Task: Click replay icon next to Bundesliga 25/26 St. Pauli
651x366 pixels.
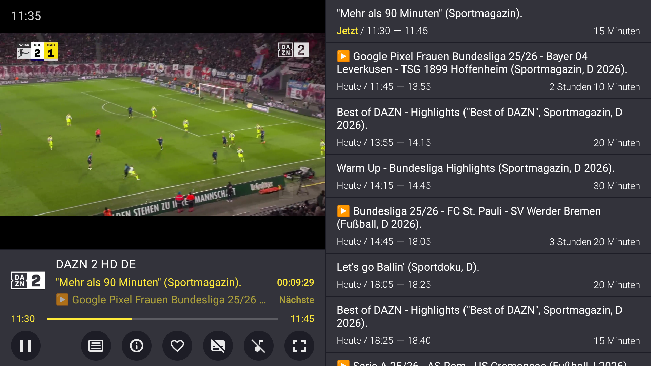Action: pos(343,211)
